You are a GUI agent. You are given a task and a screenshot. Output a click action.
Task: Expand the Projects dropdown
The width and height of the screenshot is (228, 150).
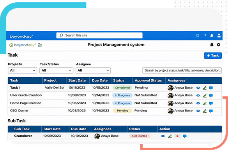pos(22,70)
